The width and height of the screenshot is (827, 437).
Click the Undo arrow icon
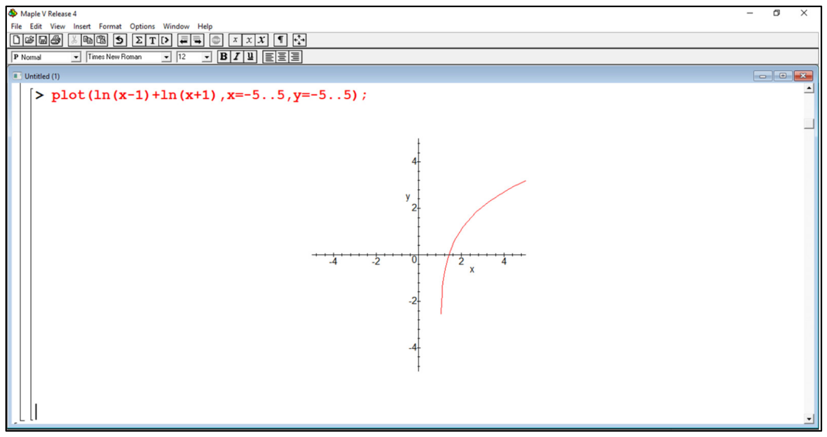tap(119, 40)
